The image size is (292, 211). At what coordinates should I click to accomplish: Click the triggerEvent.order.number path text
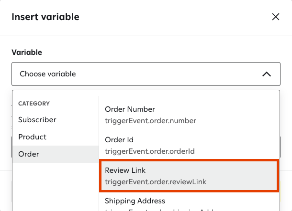coord(150,121)
